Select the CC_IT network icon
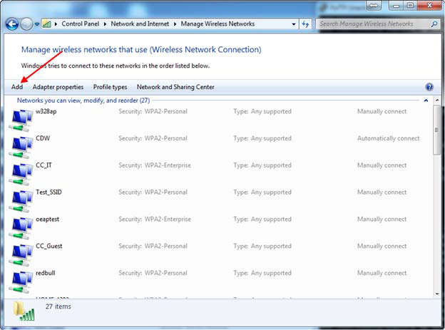Image resolution: width=445 pixels, height=330 pixels. tap(21, 174)
